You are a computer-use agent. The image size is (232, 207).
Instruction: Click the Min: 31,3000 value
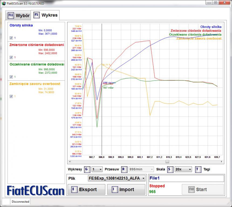tap(46, 89)
